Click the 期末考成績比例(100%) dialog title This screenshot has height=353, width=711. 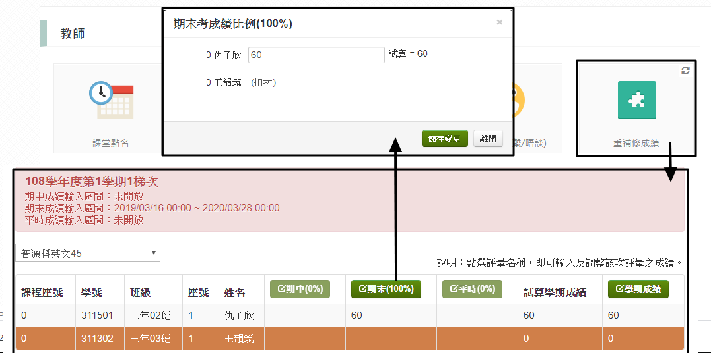pyautogui.click(x=233, y=24)
